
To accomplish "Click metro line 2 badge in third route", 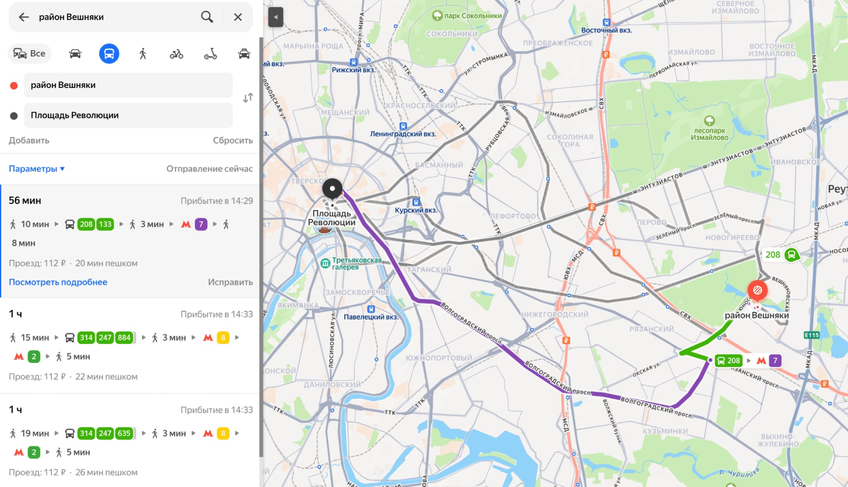I will point(34,453).
